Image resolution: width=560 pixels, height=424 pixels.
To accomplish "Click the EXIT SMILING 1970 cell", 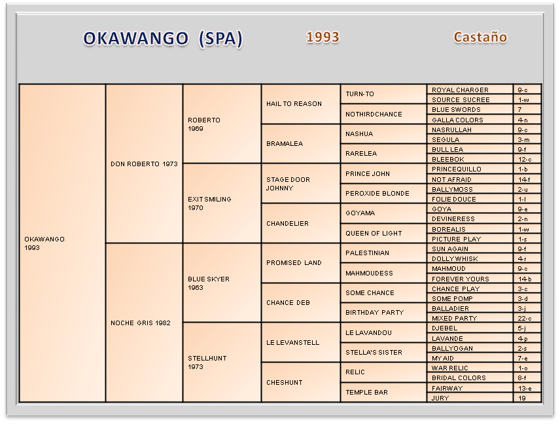I will pos(222,203).
